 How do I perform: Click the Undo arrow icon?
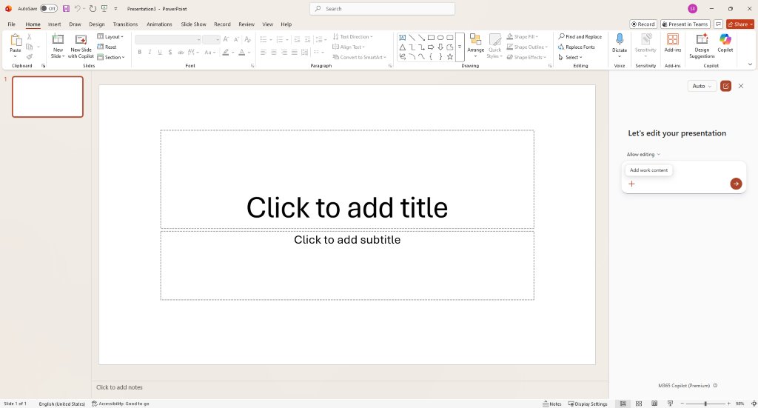[x=77, y=9]
